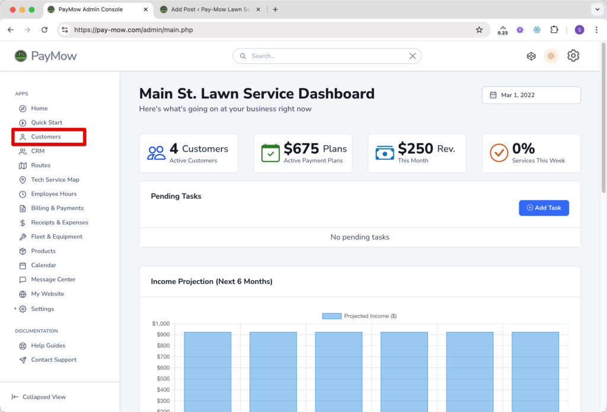Click the Add Task button
Screen dimensions: 607x412
coord(544,208)
